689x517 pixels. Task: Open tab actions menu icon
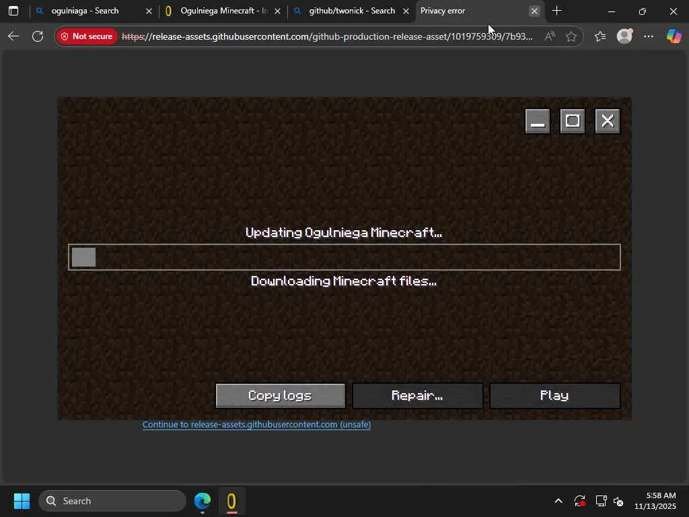point(13,11)
